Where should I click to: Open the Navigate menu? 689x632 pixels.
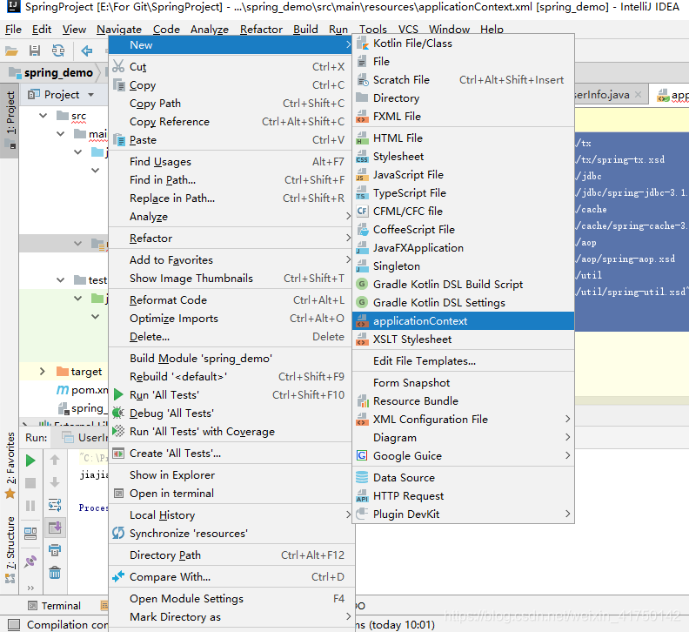pos(119,30)
